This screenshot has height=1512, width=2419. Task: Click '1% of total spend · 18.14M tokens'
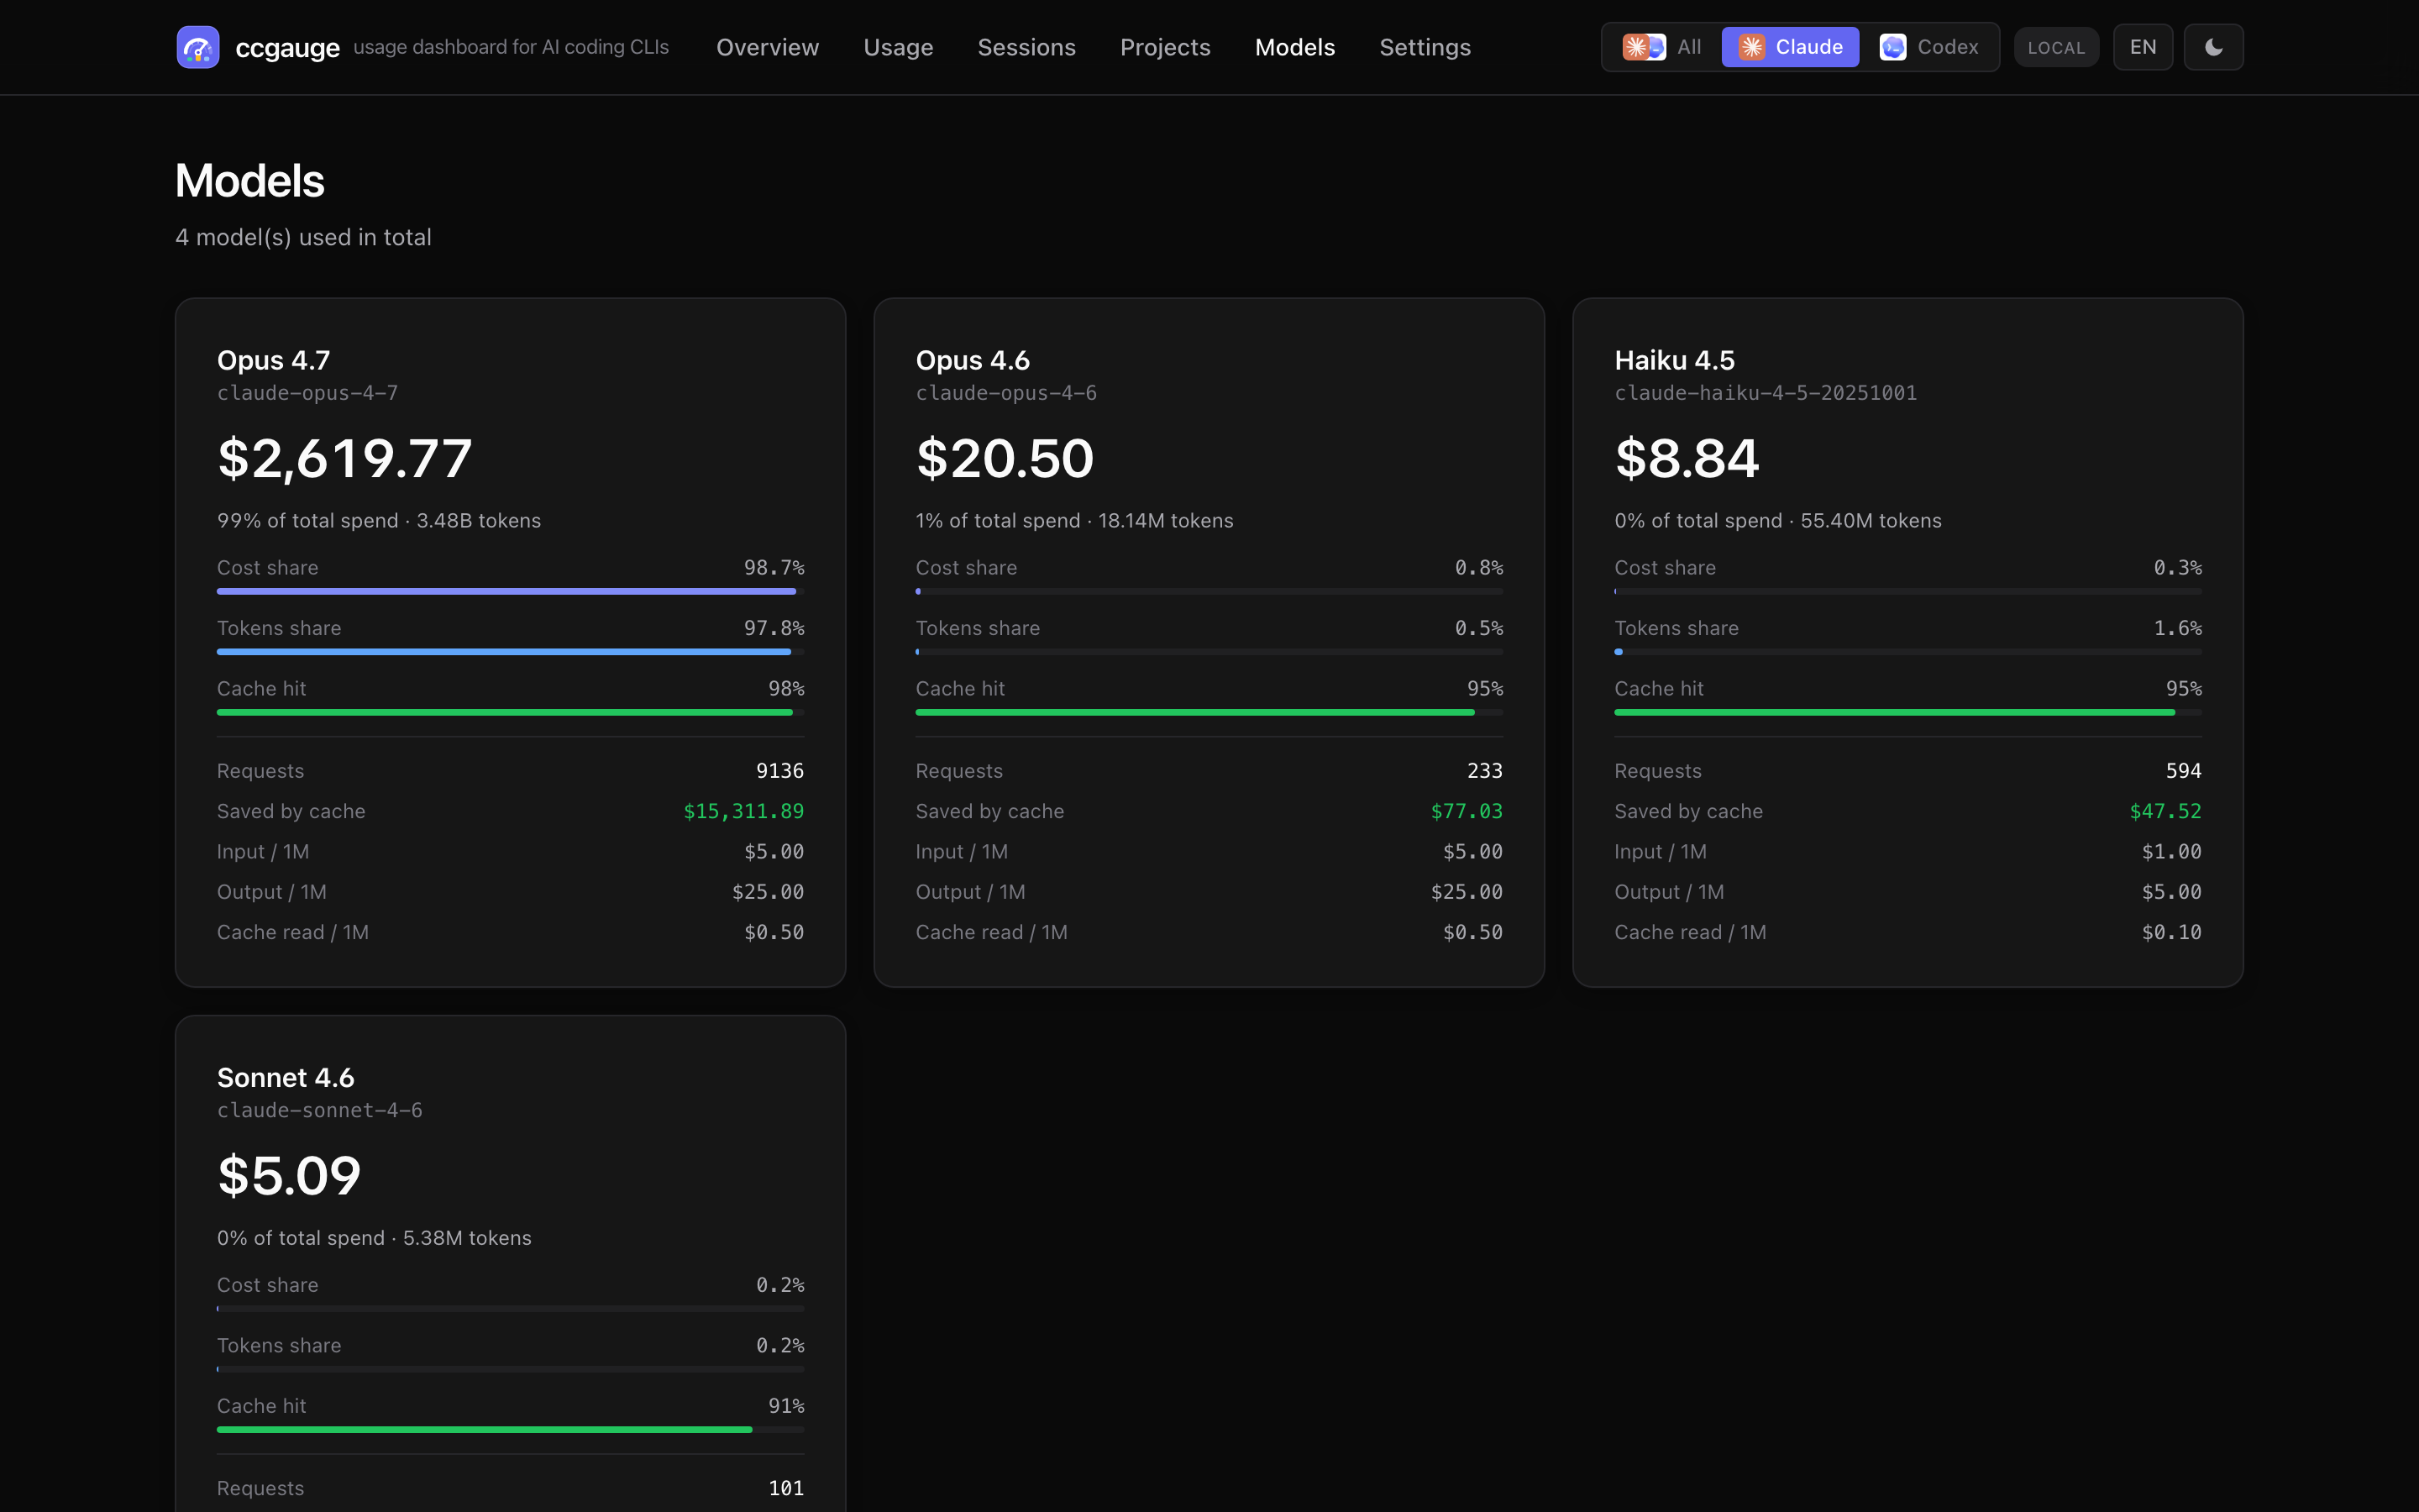point(1074,521)
